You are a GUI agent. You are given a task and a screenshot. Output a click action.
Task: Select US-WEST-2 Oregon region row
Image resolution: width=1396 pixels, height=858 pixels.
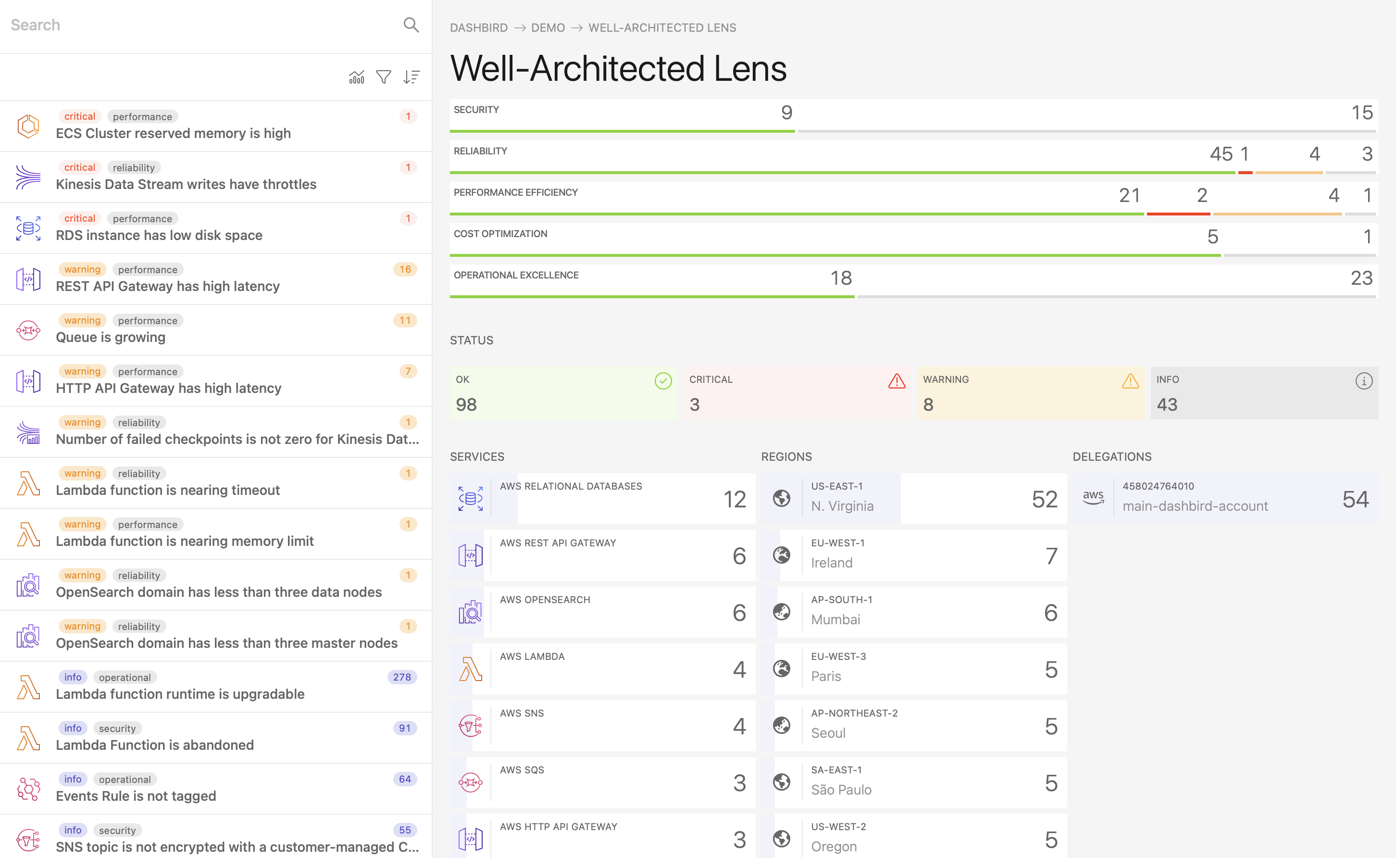pyautogui.click(x=914, y=836)
